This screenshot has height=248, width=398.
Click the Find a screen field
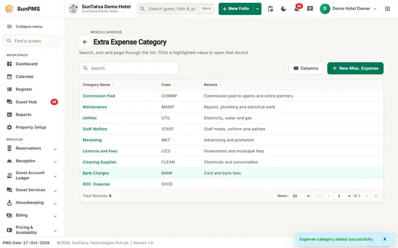point(32,41)
